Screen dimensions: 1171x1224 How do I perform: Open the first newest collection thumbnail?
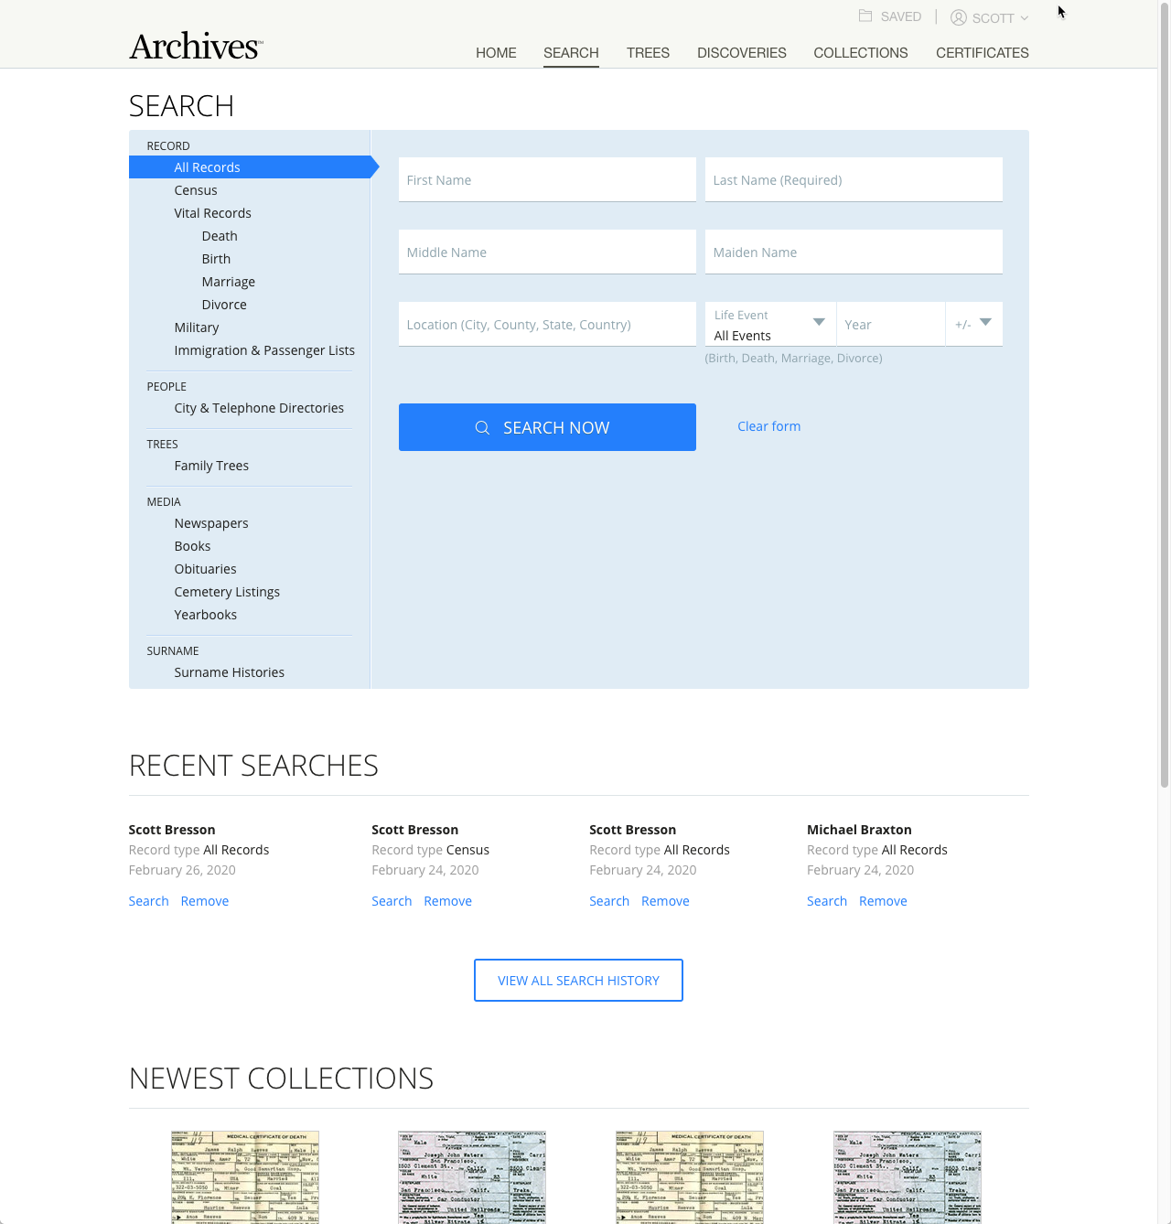(x=245, y=1177)
